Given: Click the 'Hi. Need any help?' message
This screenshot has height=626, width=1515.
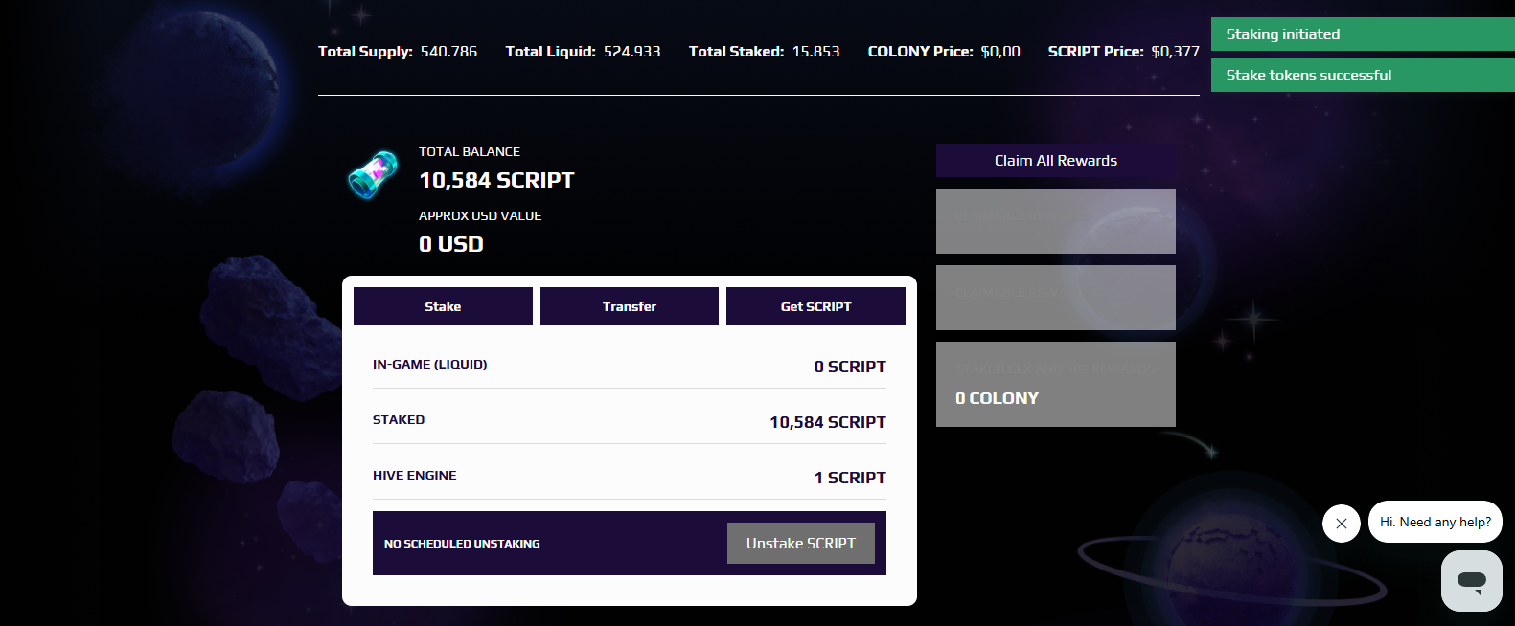Looking at the screenshot, I should coord(1435,522).
